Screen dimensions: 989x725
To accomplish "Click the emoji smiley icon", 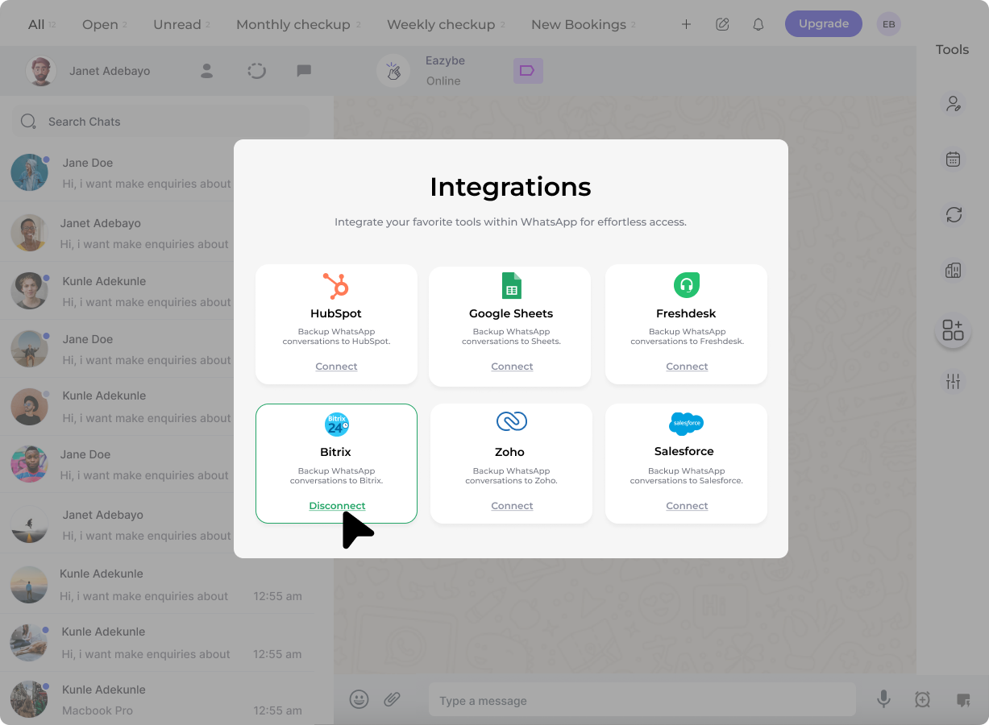I will pos(359,699).
